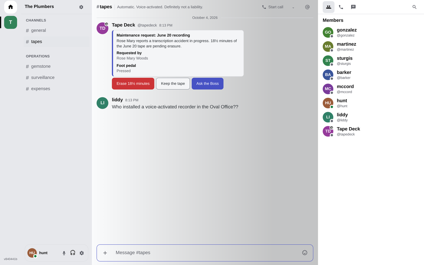424x265 pixels.
Task: Go to the home icon
Action: (x=11, y=7)
